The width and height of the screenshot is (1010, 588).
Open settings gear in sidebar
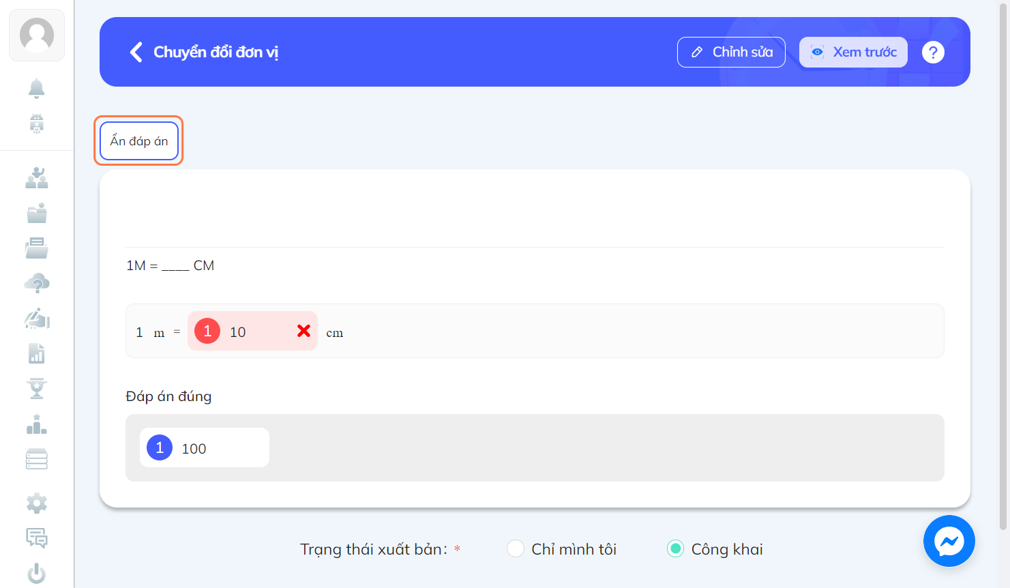point(37,503)
